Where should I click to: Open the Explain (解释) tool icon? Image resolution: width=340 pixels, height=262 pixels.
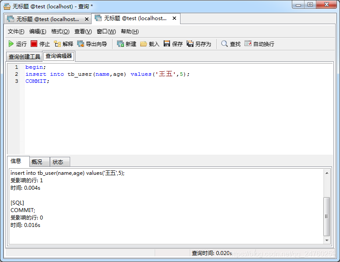click(x=57, y=44)
